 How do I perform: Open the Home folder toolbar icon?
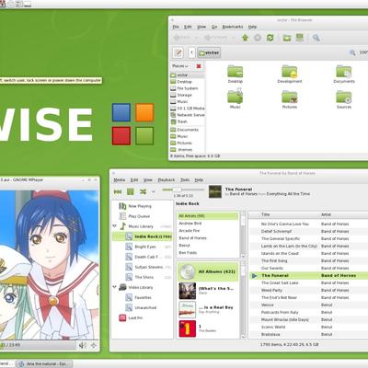(287, 38)
